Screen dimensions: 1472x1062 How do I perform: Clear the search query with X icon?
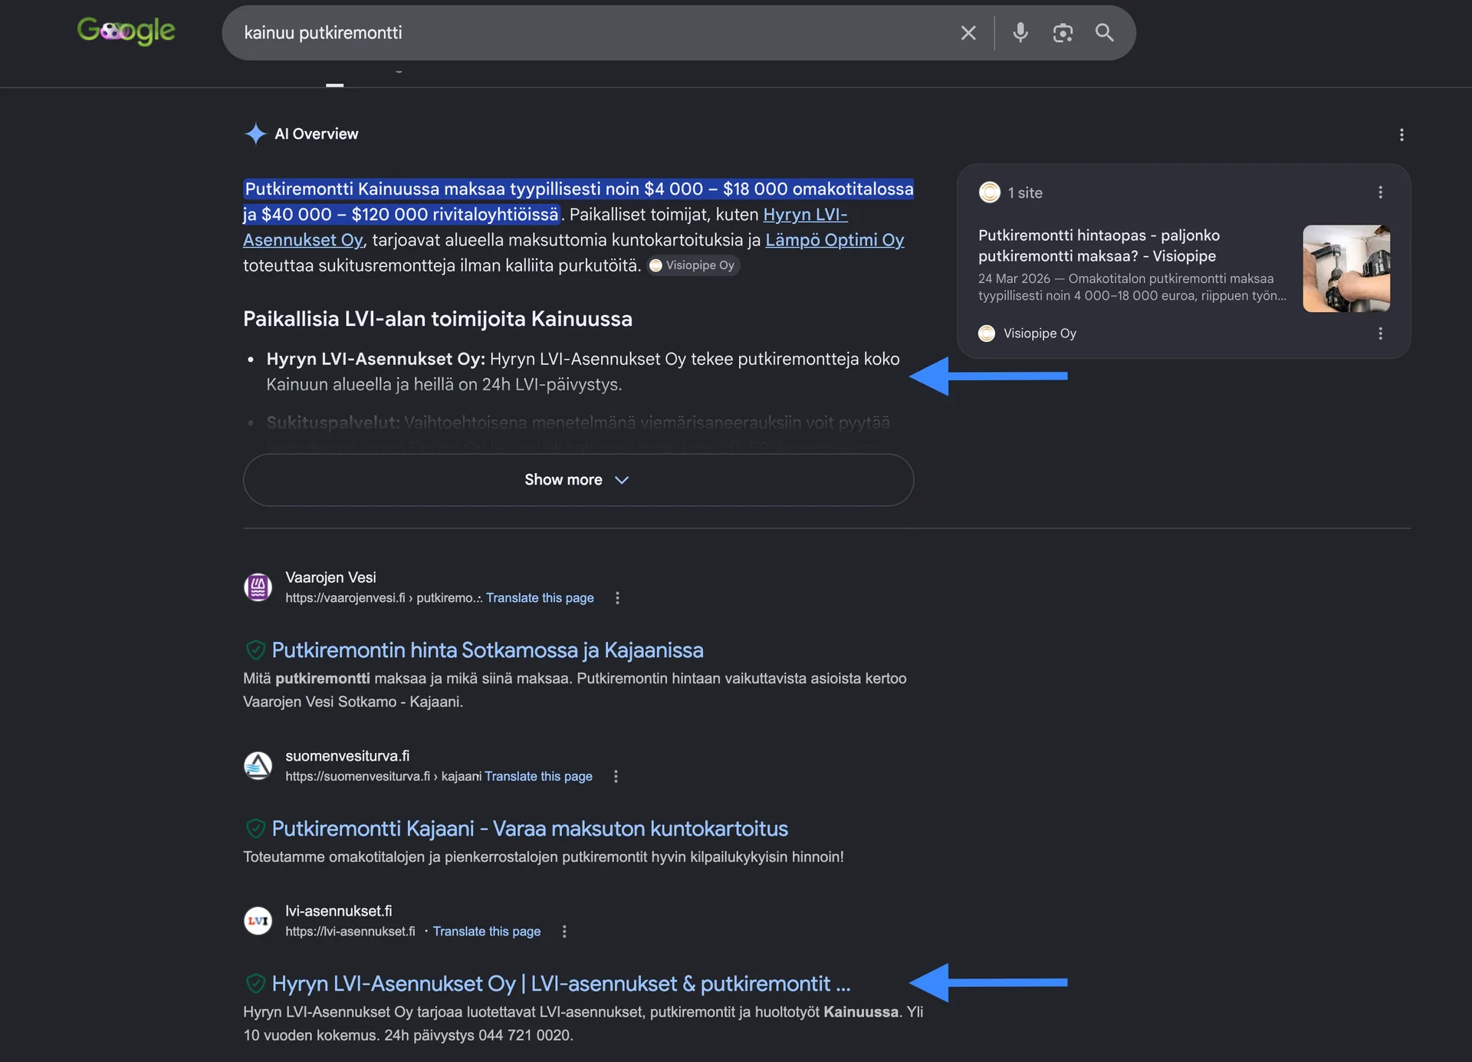point(968,33)
